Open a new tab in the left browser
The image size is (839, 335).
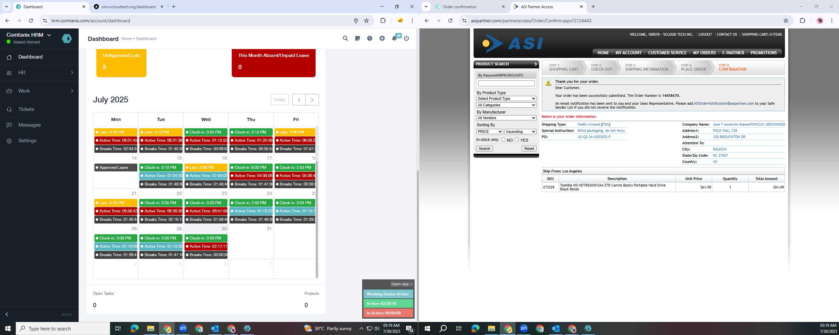[174, 7]
